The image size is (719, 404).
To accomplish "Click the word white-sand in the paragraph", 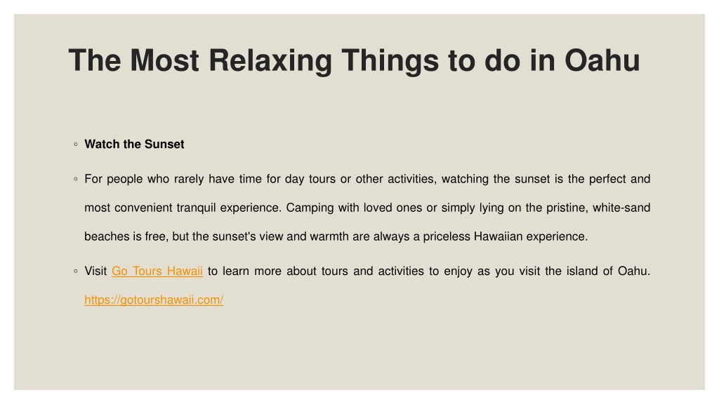I will point(621,208).
